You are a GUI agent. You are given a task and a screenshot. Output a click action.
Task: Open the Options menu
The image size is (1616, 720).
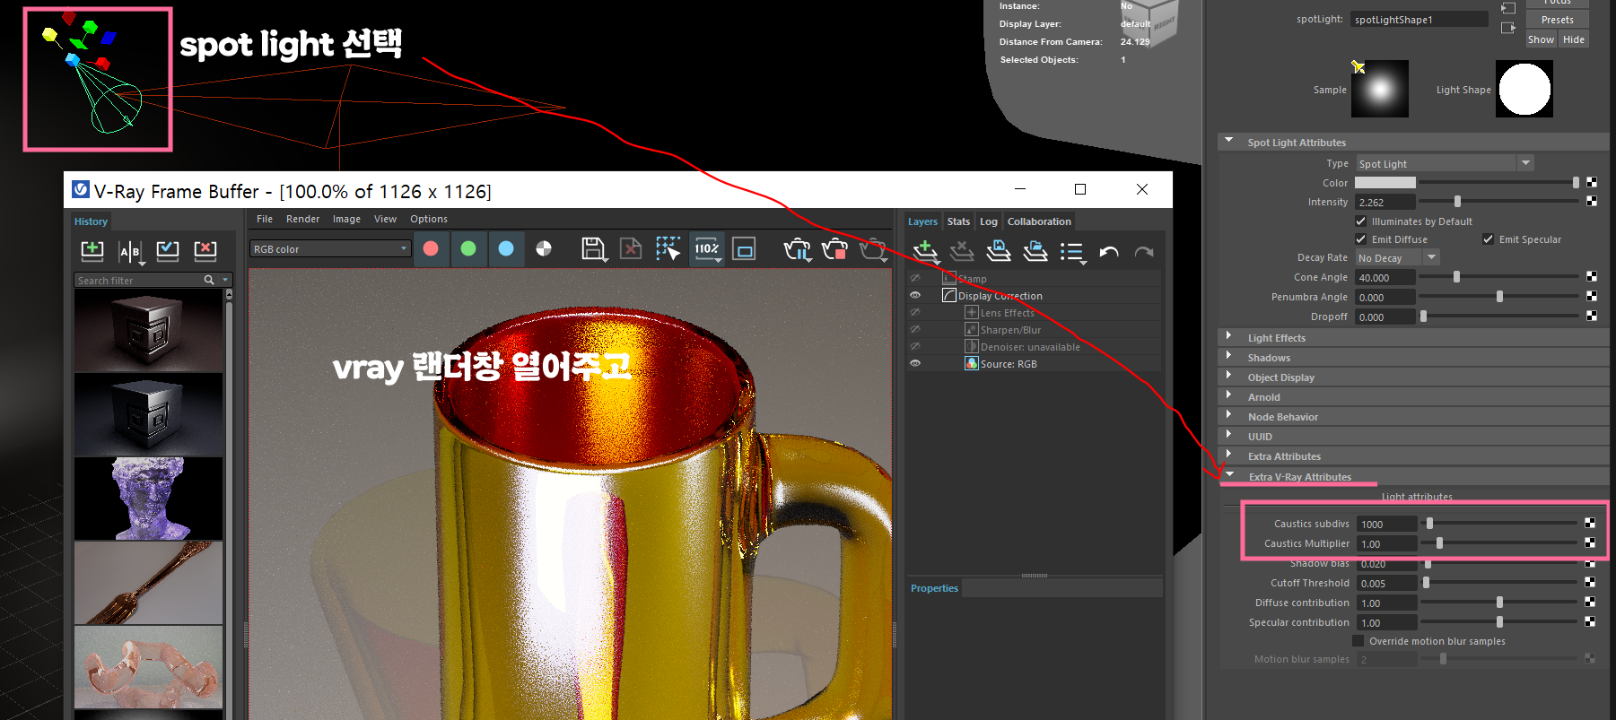[x=429, y=219]
